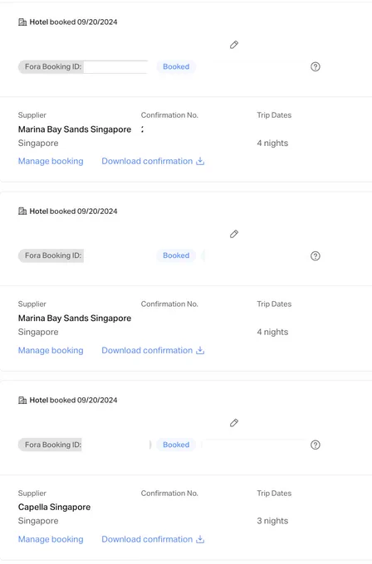Open help question-mark icon in first Marina Bay booking

pyautogui.click(x=315, y=66)
